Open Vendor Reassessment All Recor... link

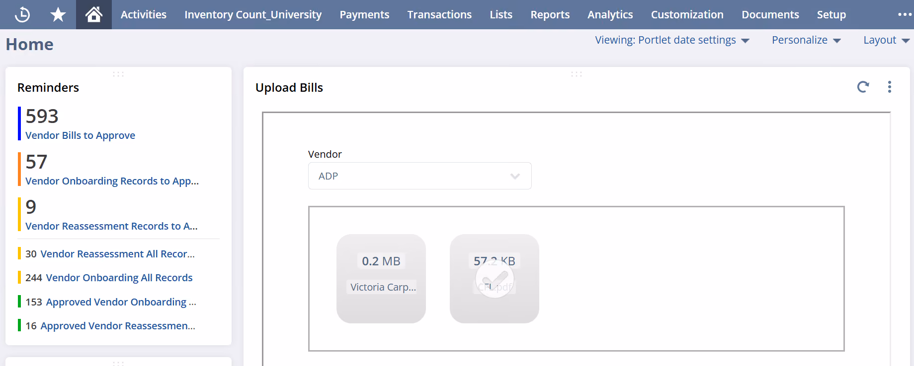pyautogui.click(x=117, y=254)
